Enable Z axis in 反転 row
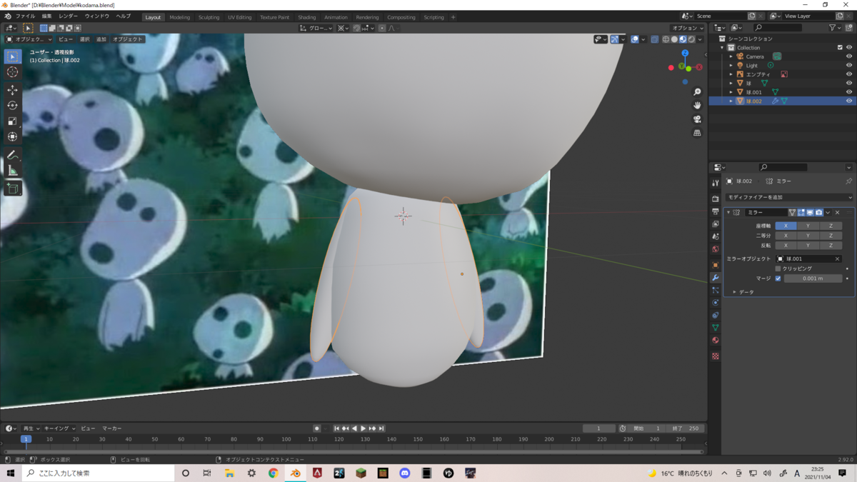This screenshot has width=857, height=482. tap(831, 246)
